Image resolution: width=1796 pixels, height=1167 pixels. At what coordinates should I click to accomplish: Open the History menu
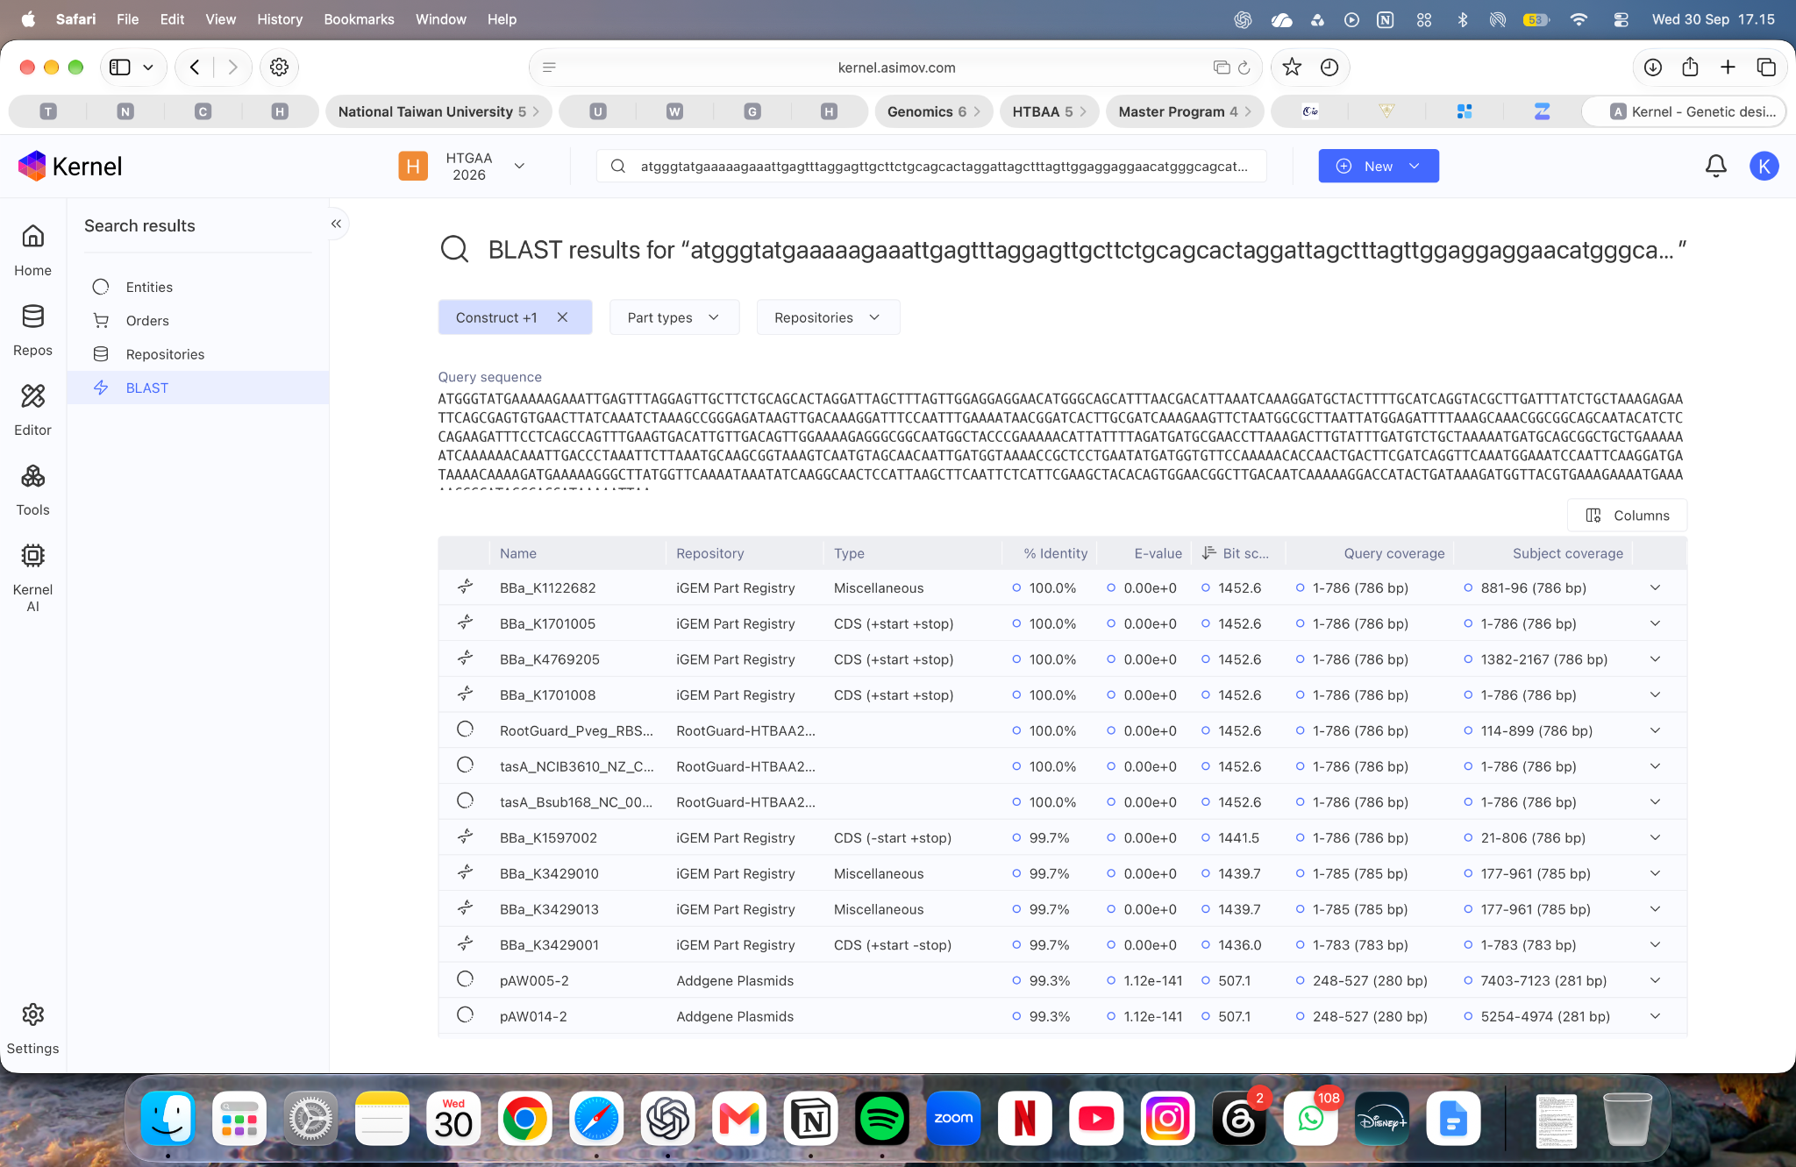(279, 18)
